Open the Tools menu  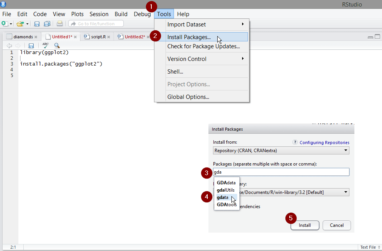coord(164,14)
